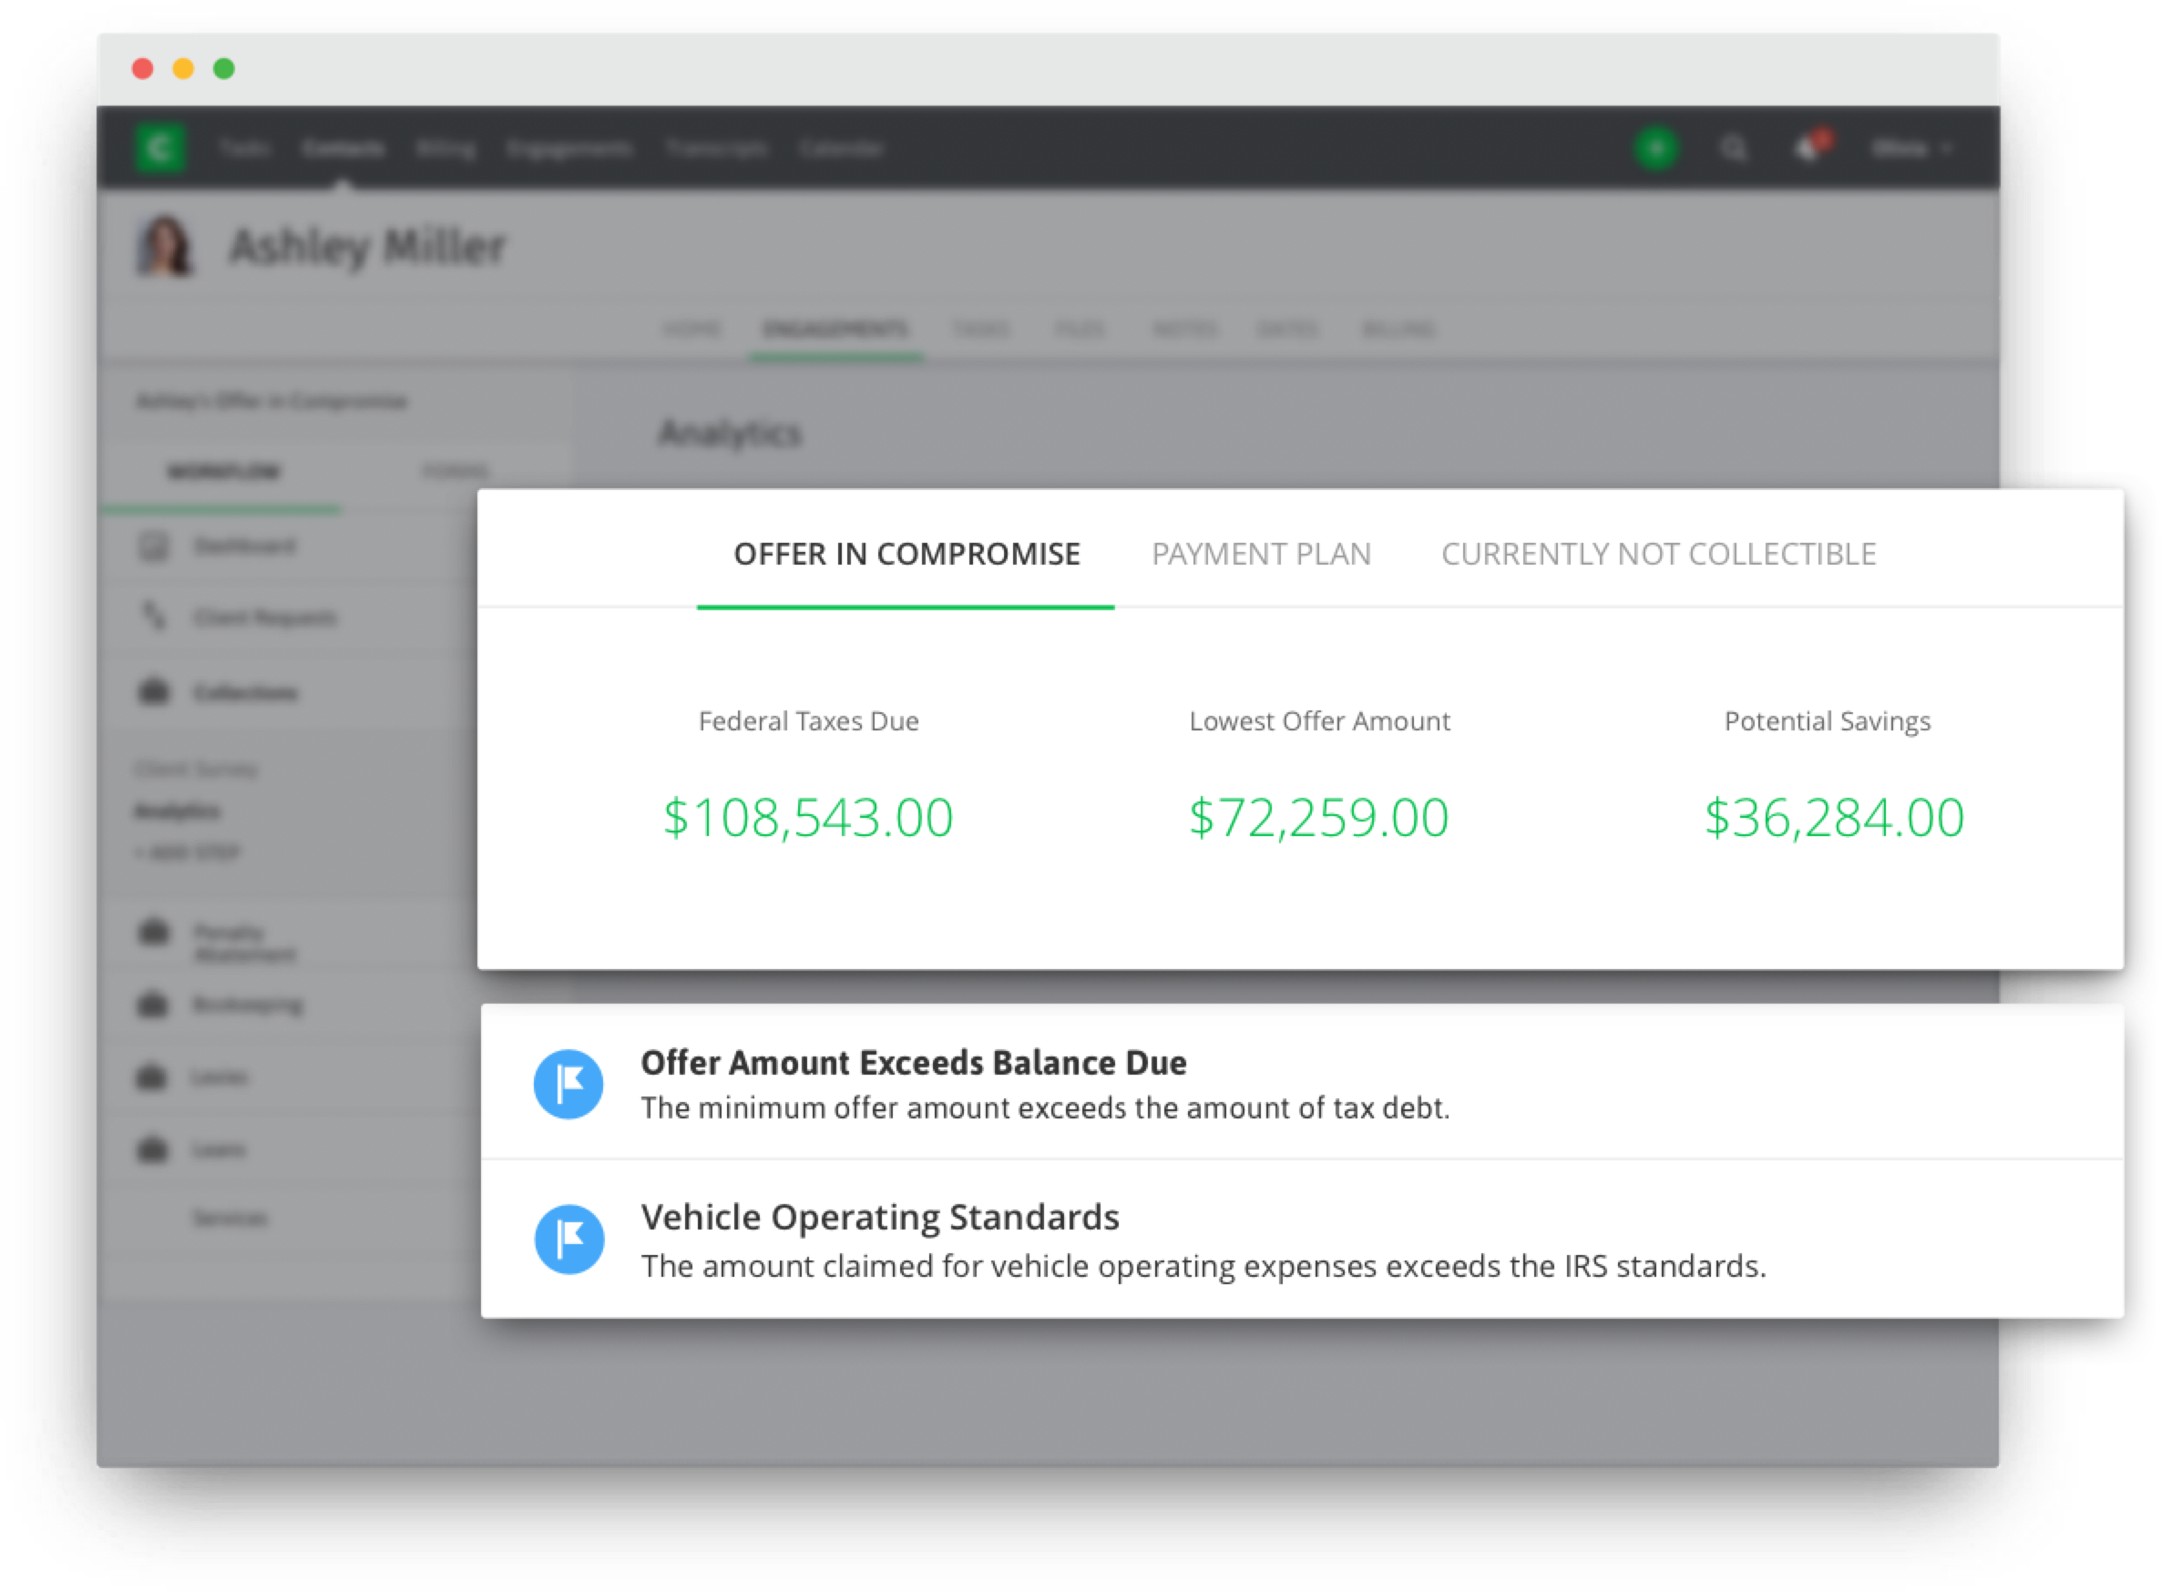Click the blue flag icon beside Vehicle Operating Standards

568,1240
